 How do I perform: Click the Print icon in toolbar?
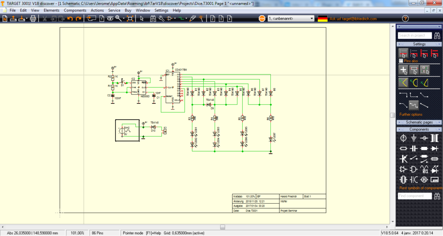tap(33, 19)
